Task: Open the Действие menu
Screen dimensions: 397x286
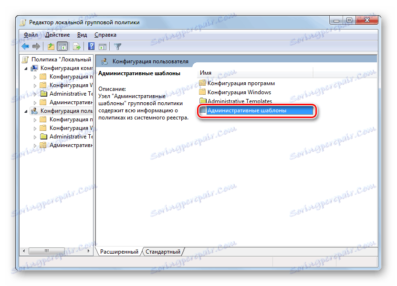Action: point(57,35)
